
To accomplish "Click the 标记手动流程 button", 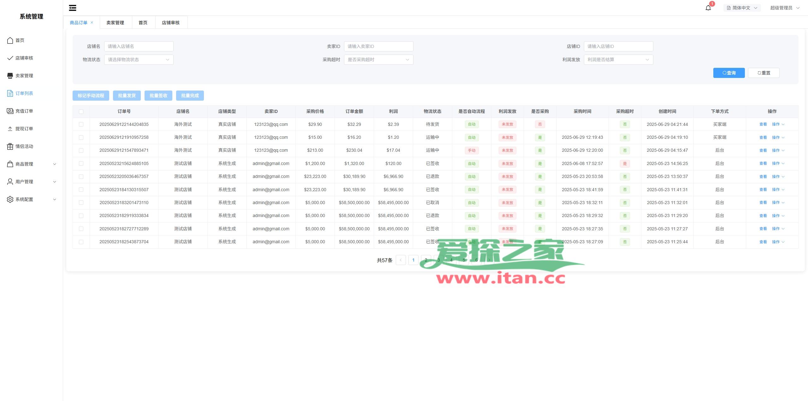I will pos(91,96).
